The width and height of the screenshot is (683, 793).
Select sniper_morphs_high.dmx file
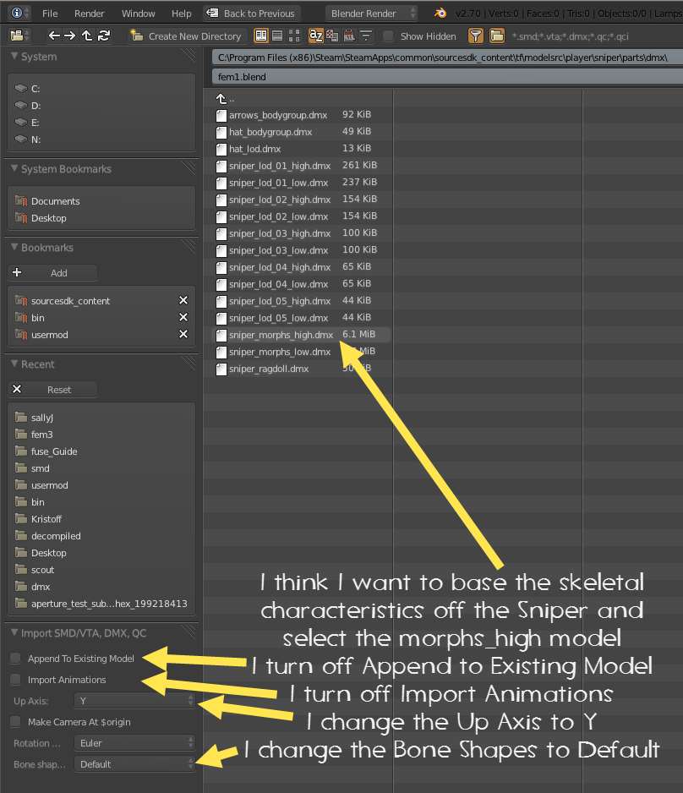point(302,334)
